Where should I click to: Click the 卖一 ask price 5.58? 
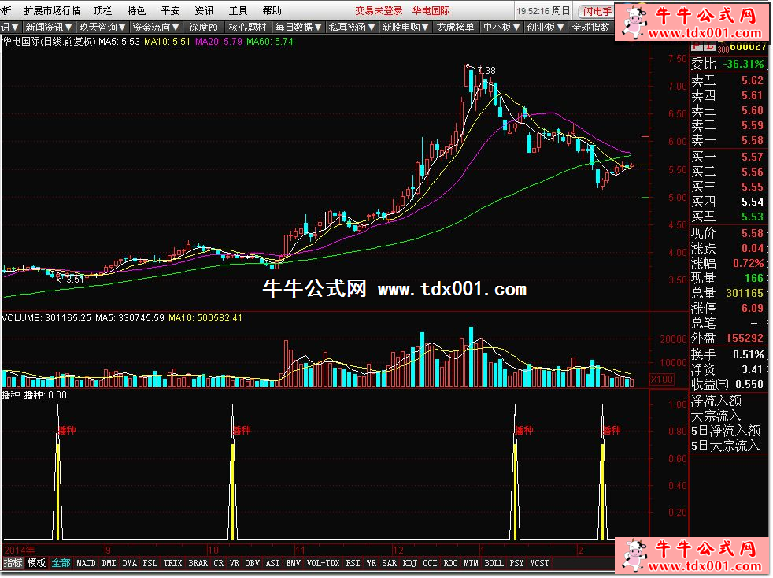(751, 140)
